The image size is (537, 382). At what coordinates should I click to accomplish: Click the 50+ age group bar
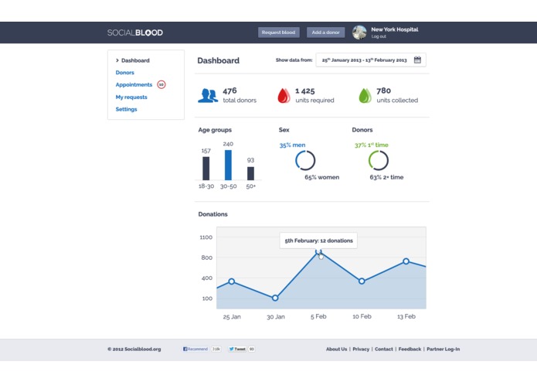click(250, 173)
